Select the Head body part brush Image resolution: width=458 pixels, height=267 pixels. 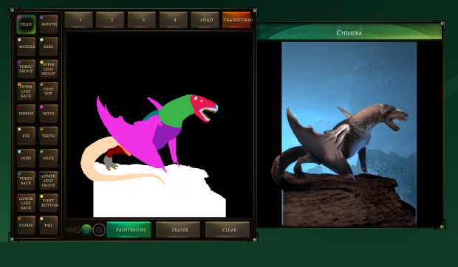click(x=26, y=24)
